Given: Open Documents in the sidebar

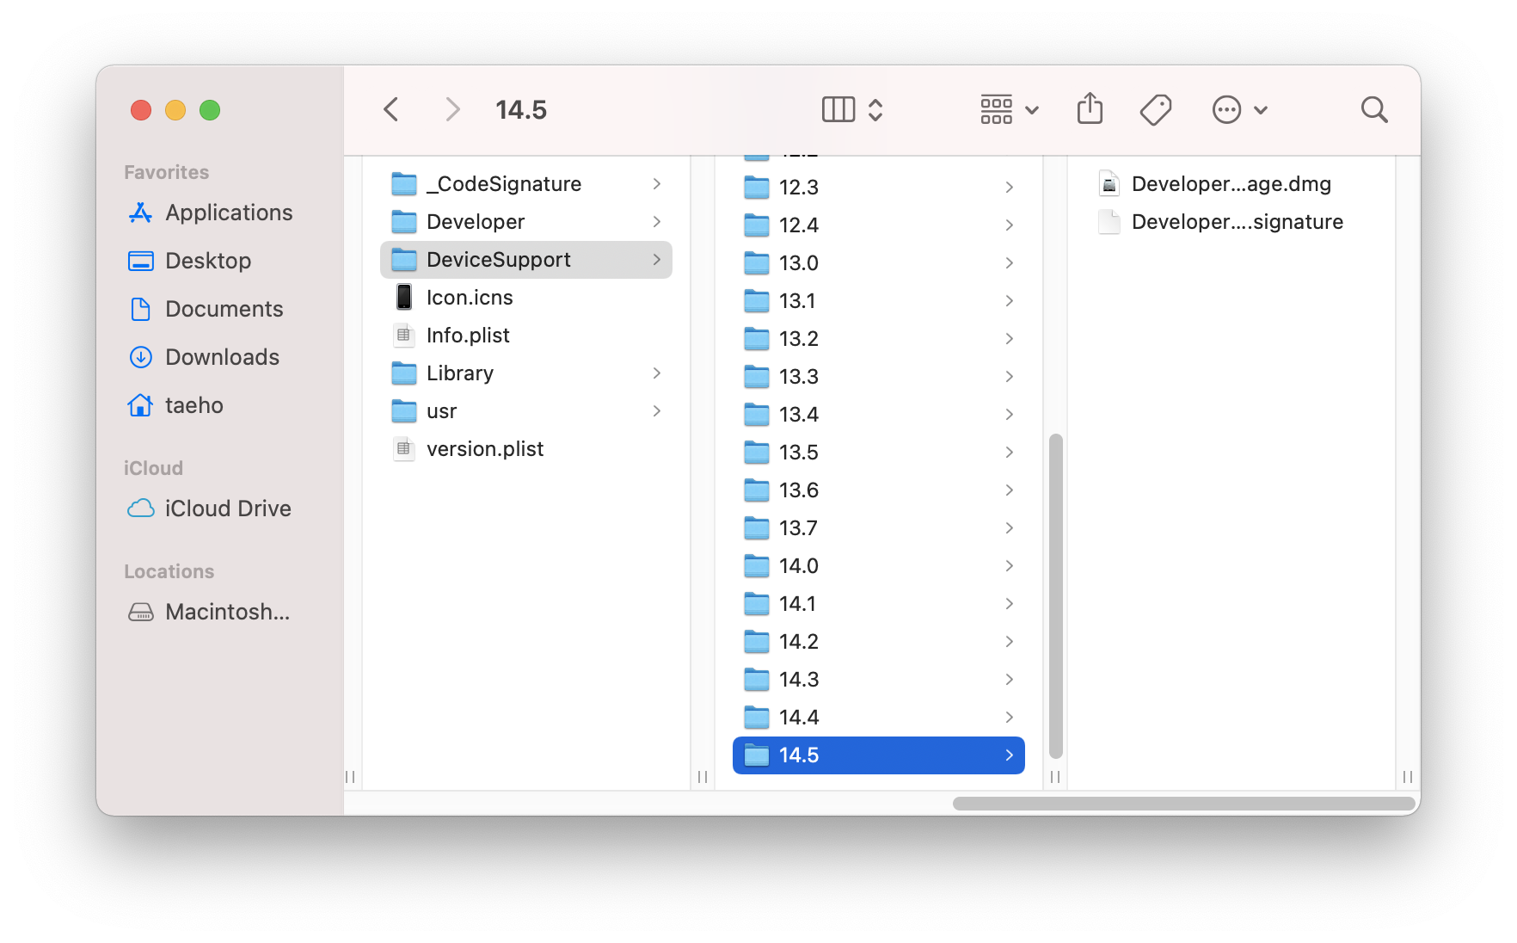Looking at the screenshot, I should pos(206,309).
